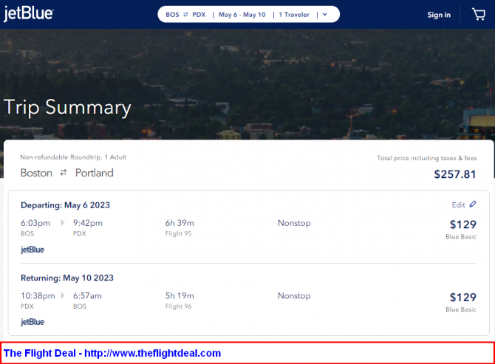Click the Nonstop label for departing flight
495x364 pixels.
294,223
